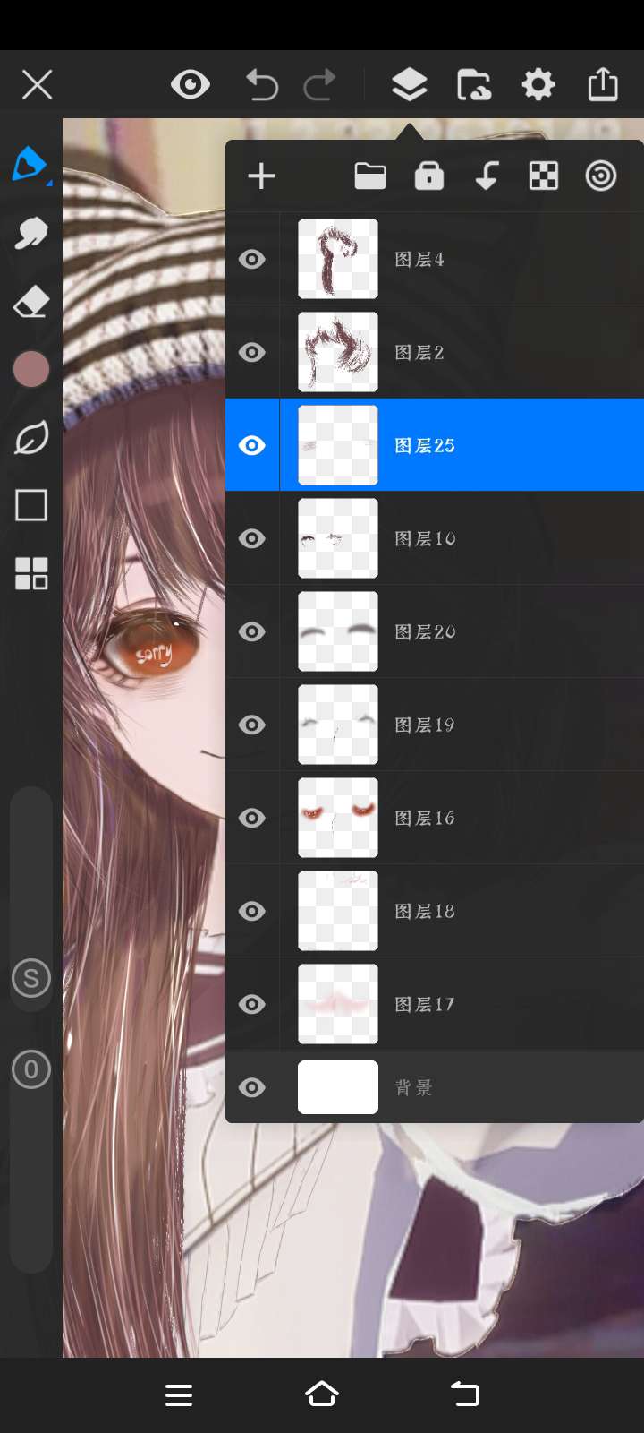The height and width of the screenshot is (1433, 644).
Task: Select layer name 图层10
Action: [425, 539]
